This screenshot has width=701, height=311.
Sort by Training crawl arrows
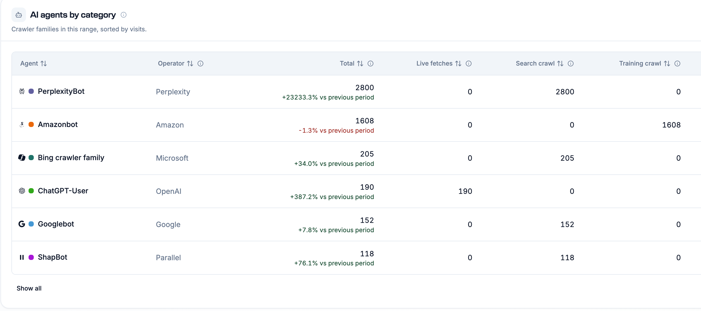(x=667, y=63)
